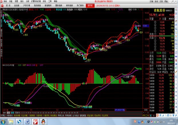Open the 分析 menu

(27, 1)
